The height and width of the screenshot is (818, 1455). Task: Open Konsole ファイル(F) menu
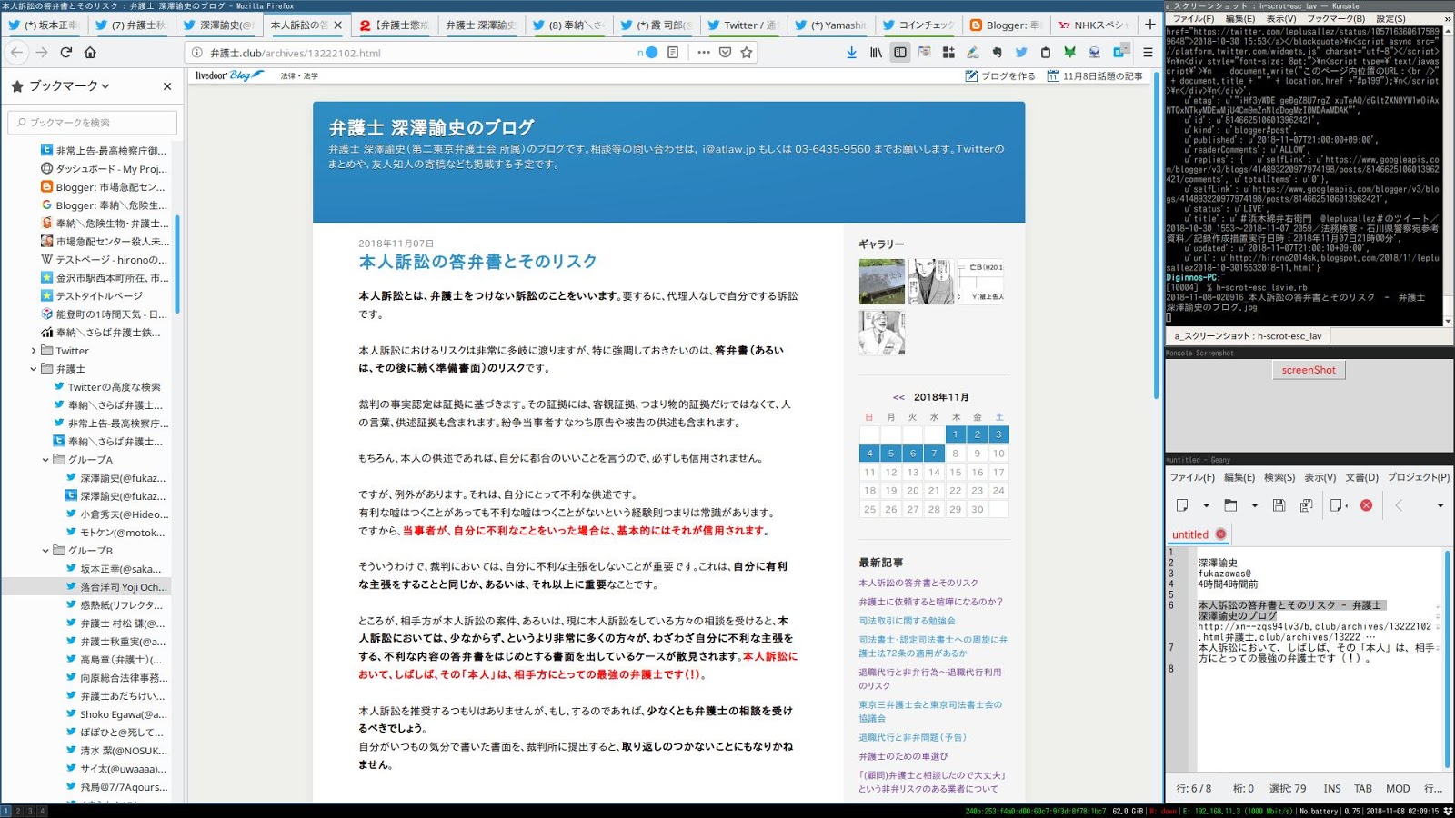coord(1193,18)
